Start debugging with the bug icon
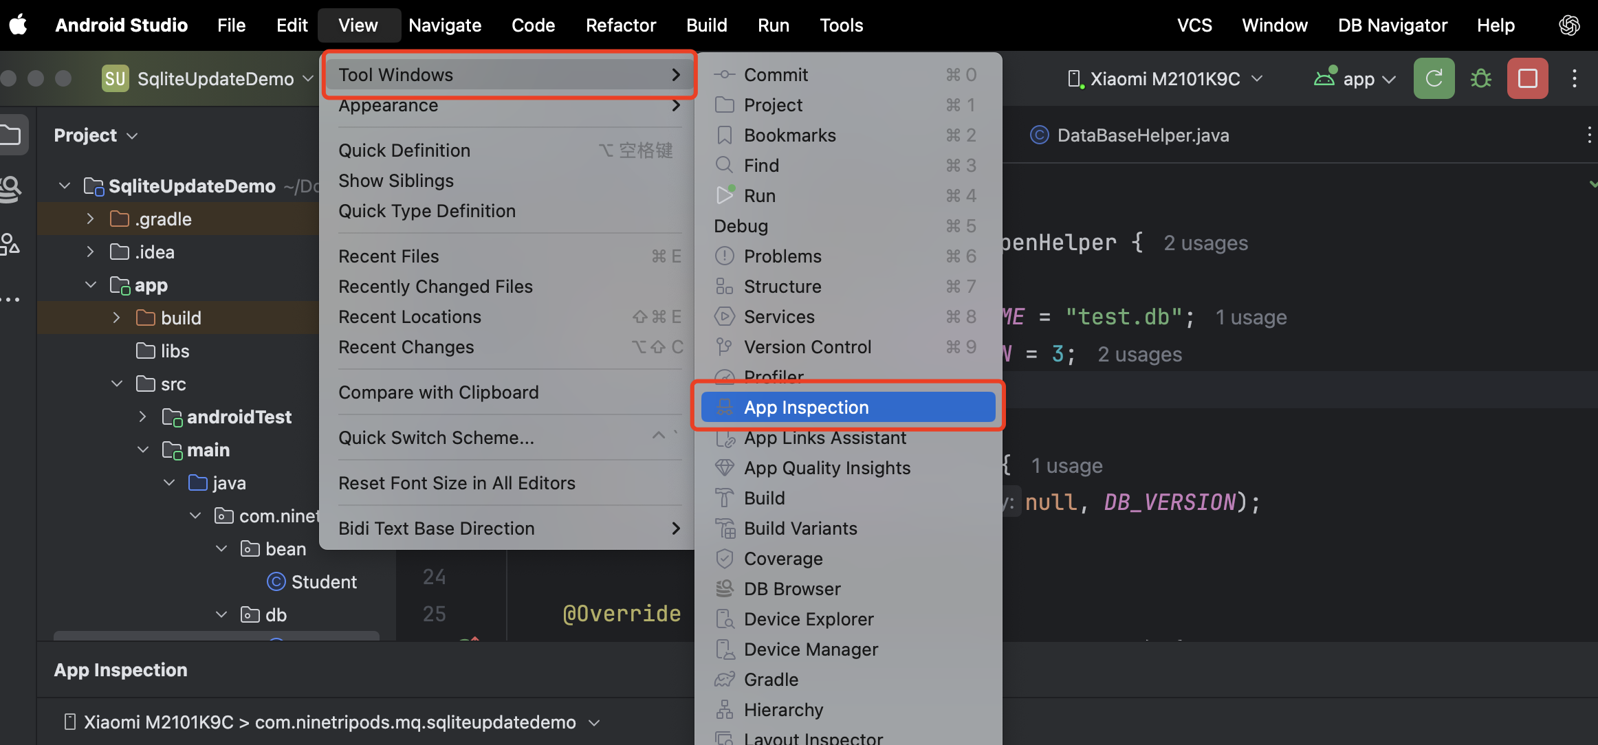This screenshot has height=745, width=1598. (x=1480, y=78)
